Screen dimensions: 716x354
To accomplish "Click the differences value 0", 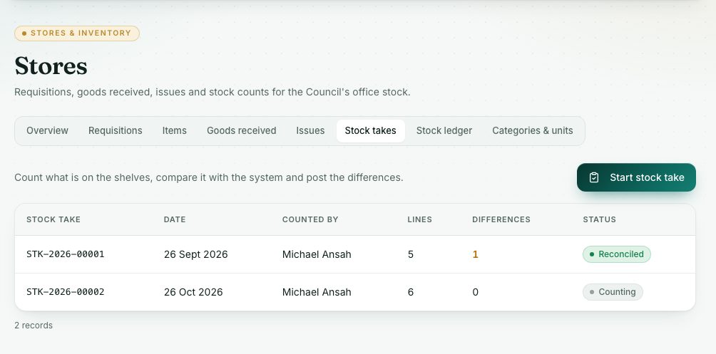I will (476, 292).
